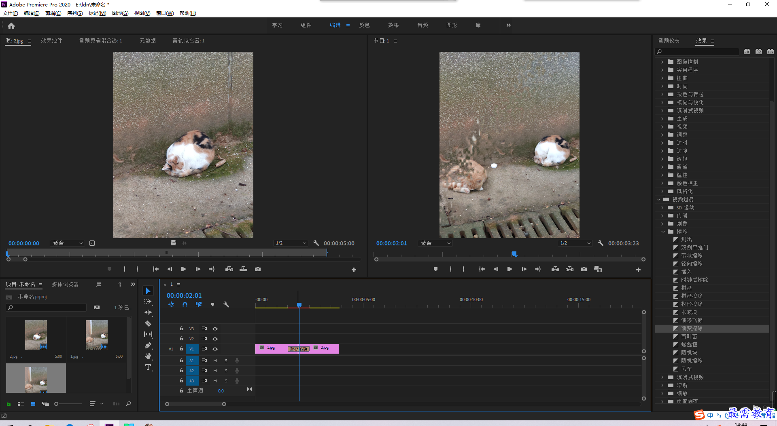Select the Track Select Forward tool

tap(148, 302)
